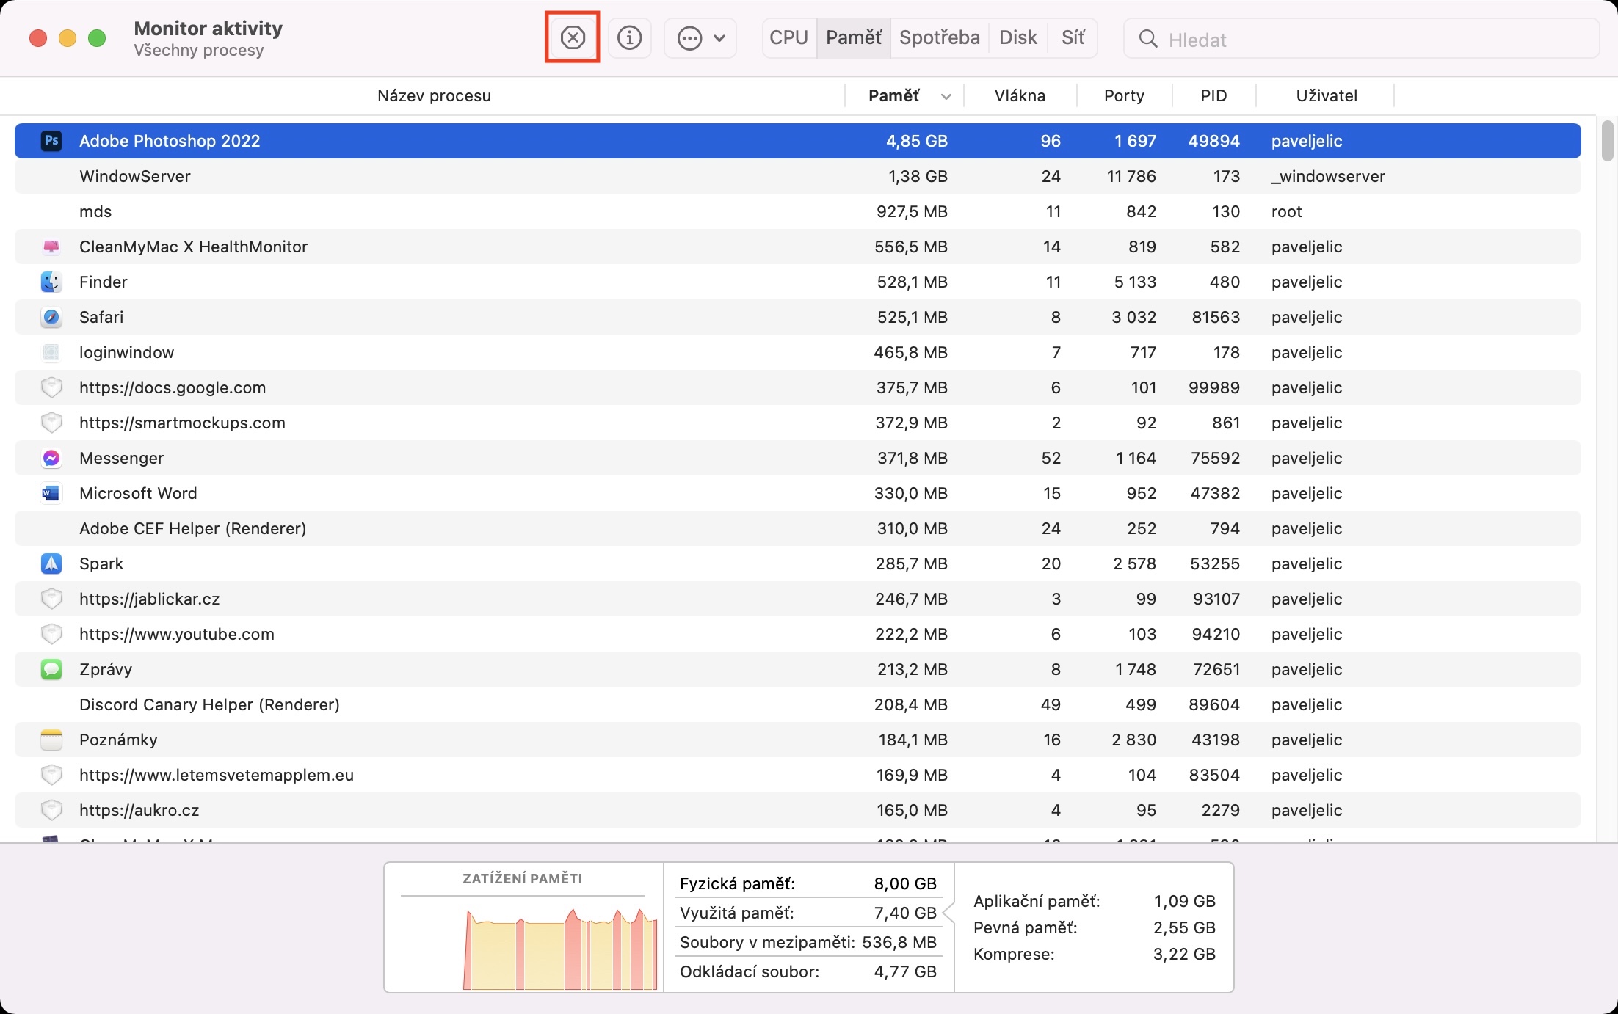Select the Síť network tab
Screen dimensions: 1618x1014
1073,37
